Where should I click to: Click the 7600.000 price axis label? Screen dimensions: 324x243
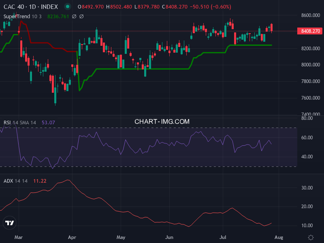tap(311, 98)
